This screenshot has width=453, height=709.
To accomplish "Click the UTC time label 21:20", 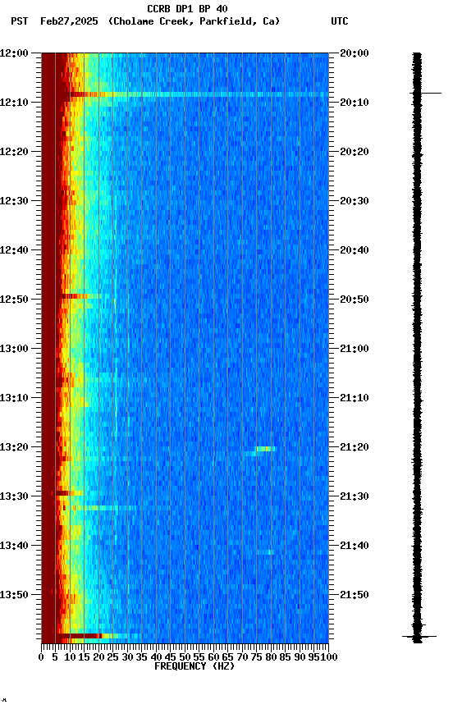I will tap(354, 447).
